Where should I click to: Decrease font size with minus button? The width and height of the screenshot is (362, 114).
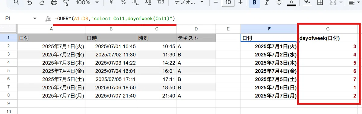point(215,2)
